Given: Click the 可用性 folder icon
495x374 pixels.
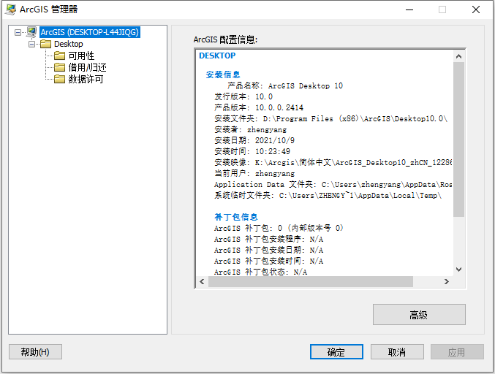Looking at the screenshot, I should point(59,56).
